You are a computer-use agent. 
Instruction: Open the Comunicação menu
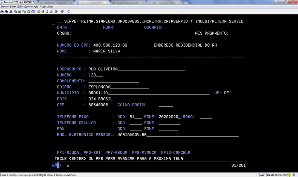pos(31,7)
